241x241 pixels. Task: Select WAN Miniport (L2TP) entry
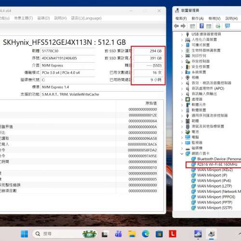[214, 186]
